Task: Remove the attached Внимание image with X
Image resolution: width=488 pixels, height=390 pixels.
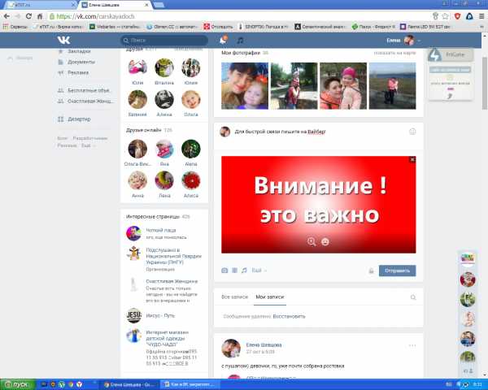Action: pos(412,159)
